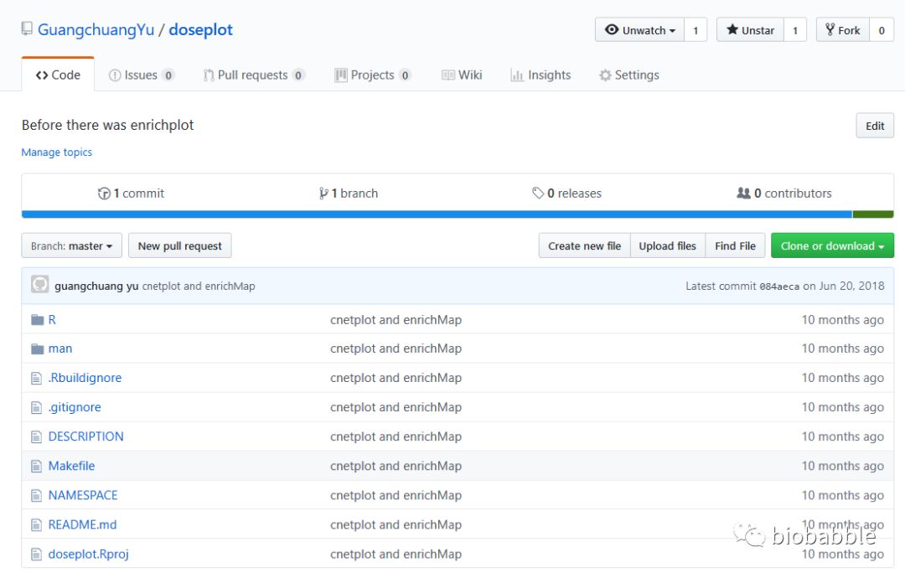
Task: Go to the Insights tab
Action: tap(540, 75)
